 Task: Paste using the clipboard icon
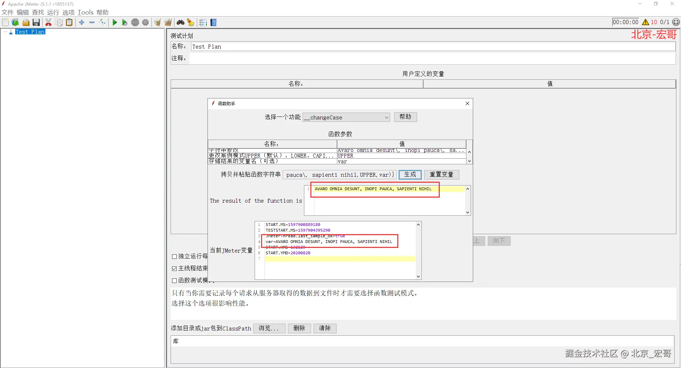(x=69, y=22)
